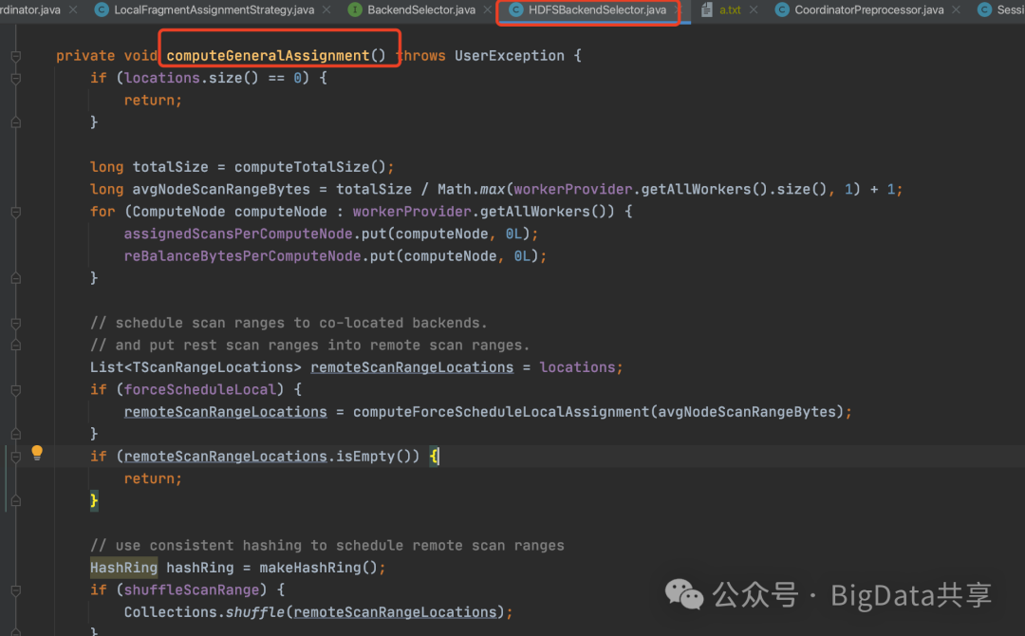The height and width of the screenshot is (636, 1025).
Task: Click the interface icon on BackendSelector.java tab
Action: click(x=355, y=9)
